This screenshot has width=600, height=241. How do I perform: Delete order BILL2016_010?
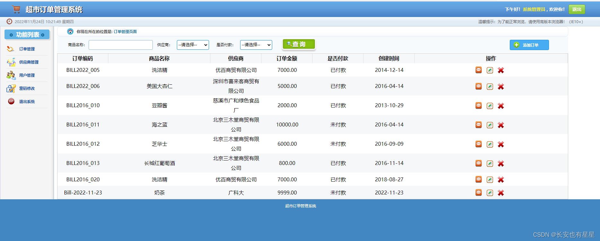pos(501,106)
